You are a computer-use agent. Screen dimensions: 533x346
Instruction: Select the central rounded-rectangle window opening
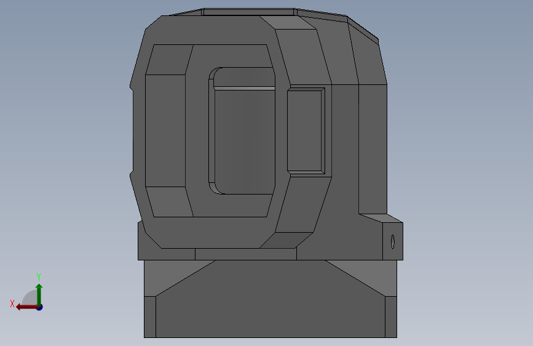[x=242, y=131]
